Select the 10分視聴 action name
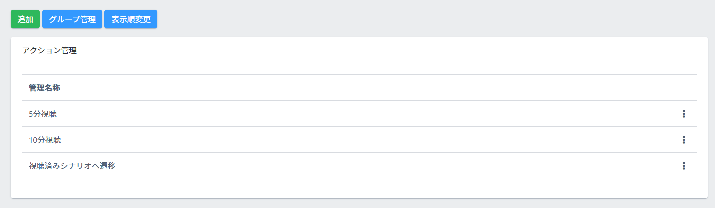 click(x=45, y=140)
